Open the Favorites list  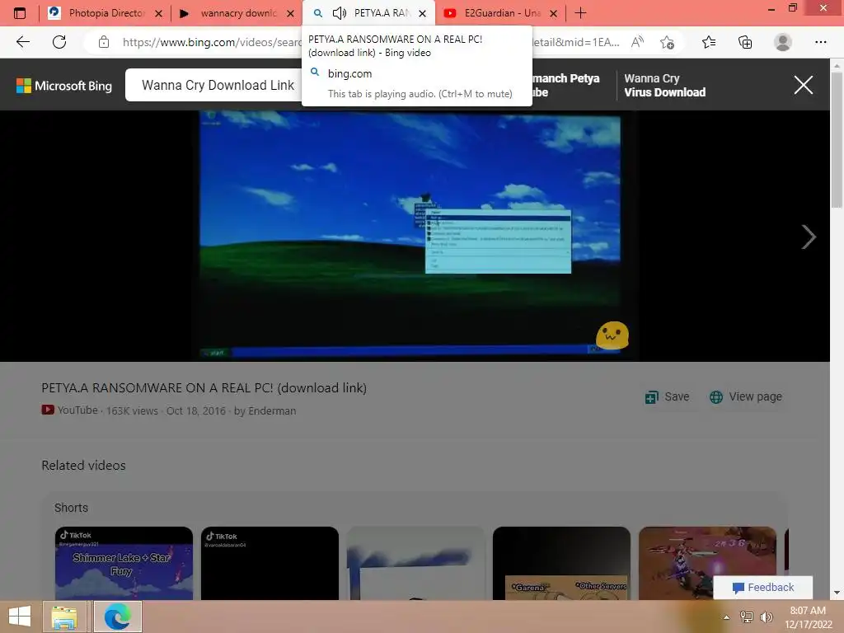pyautogui.click(x=708, y=42)
